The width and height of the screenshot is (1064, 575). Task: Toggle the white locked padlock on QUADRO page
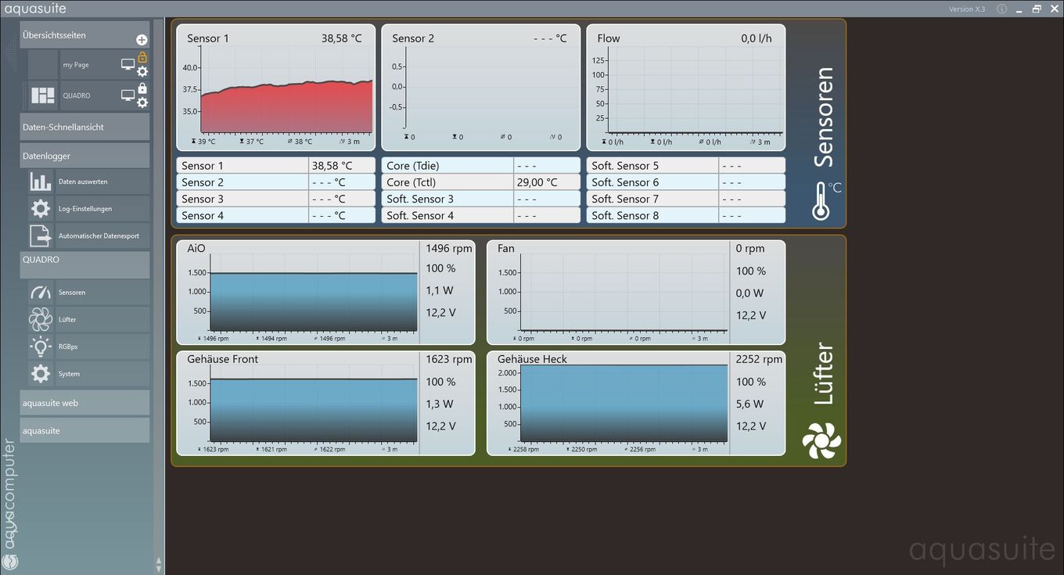[x=142, y=88]
